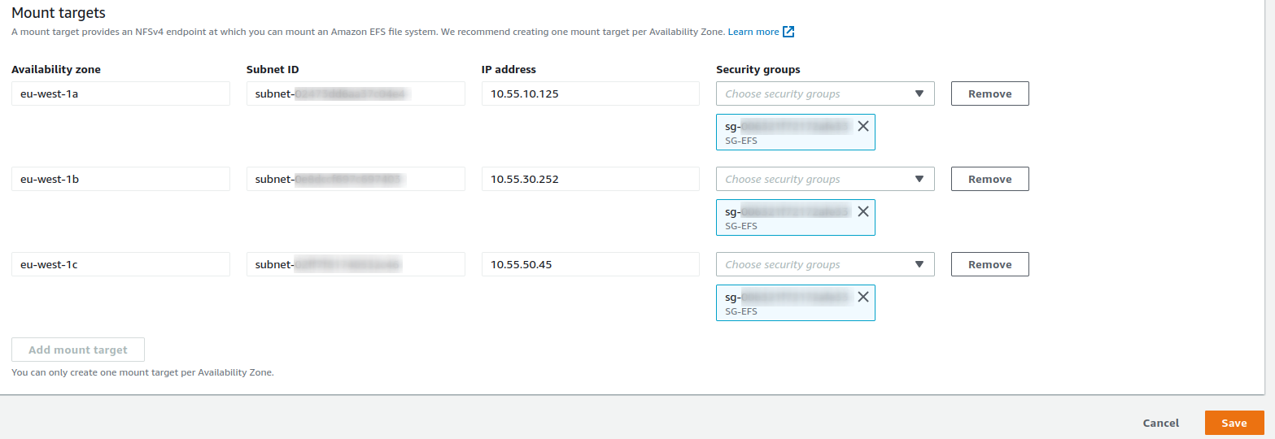Cancel editing mount targets

(x=1160, y=423)
